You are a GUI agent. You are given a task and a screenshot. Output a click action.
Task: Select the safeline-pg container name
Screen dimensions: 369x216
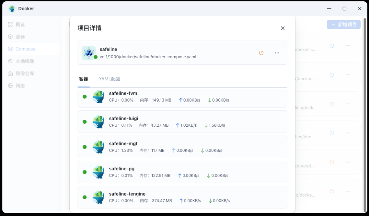point(122,169)
